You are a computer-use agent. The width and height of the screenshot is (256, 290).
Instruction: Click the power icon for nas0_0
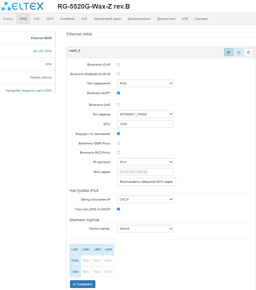238,52
